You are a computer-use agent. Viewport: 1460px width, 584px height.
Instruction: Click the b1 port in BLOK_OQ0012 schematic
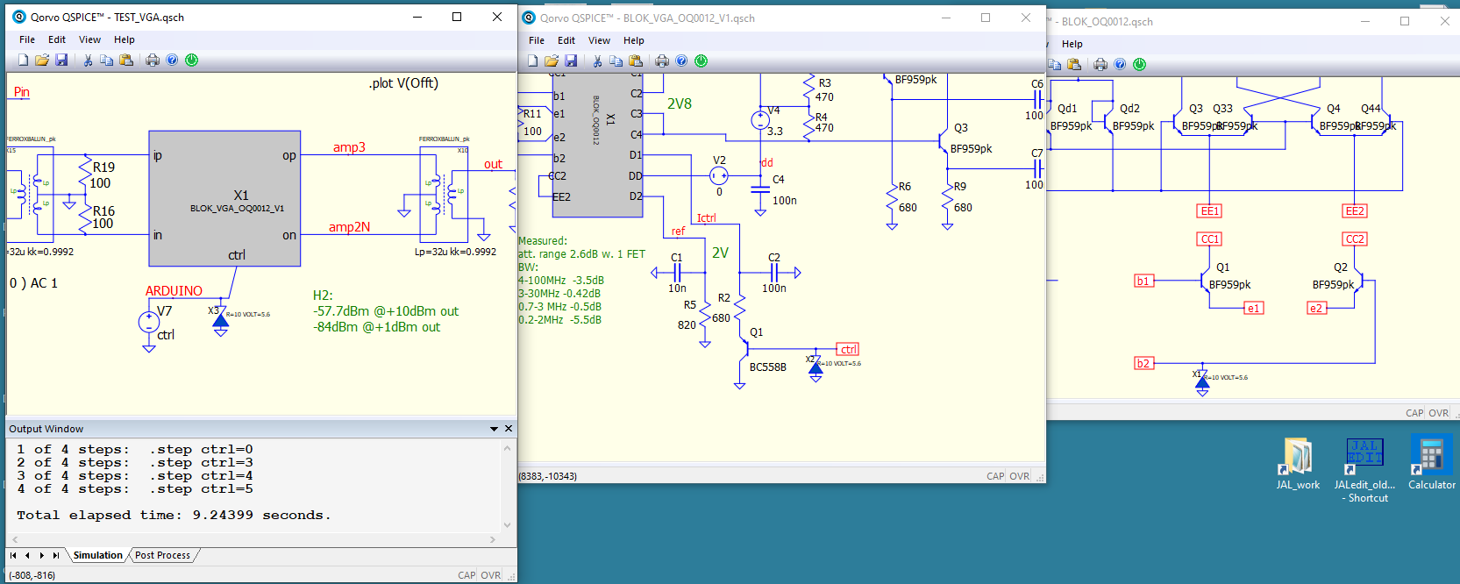pyautogui.click(x=1143, y=281)
